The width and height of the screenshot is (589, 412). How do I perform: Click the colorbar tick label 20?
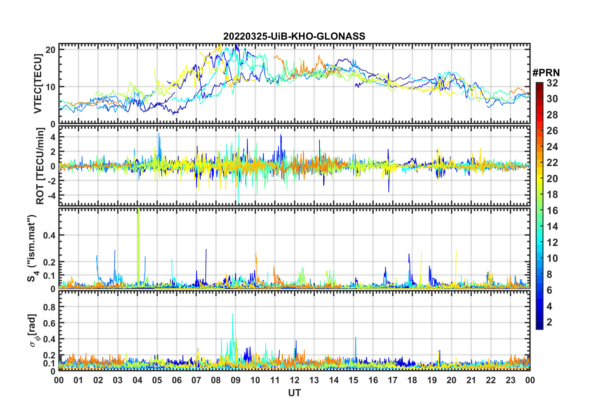coord(552,179)
